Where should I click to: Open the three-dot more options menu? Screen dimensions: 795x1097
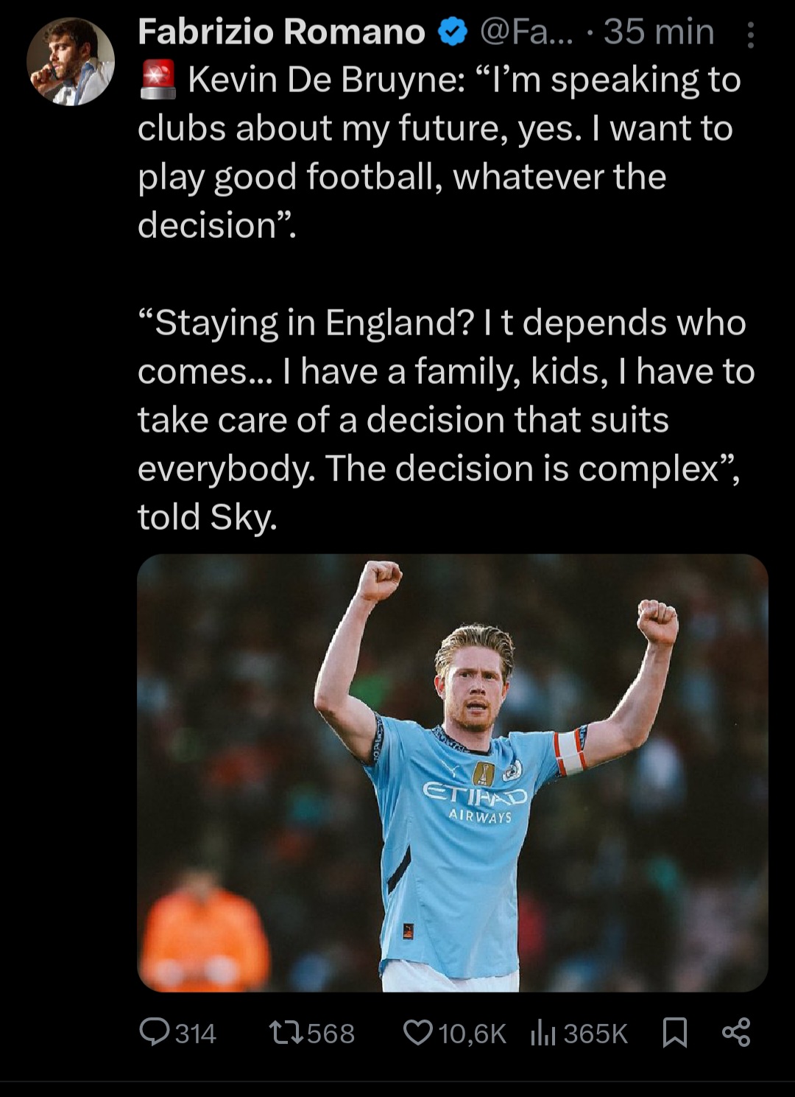point(750,35)
